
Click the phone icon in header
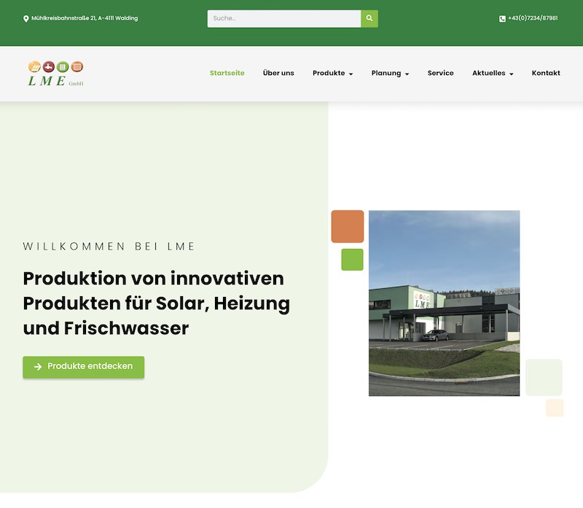click(x=502, y=19)
